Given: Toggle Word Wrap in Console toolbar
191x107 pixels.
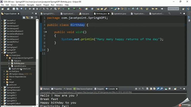Looking at the screenshot, I should point(155,89).
